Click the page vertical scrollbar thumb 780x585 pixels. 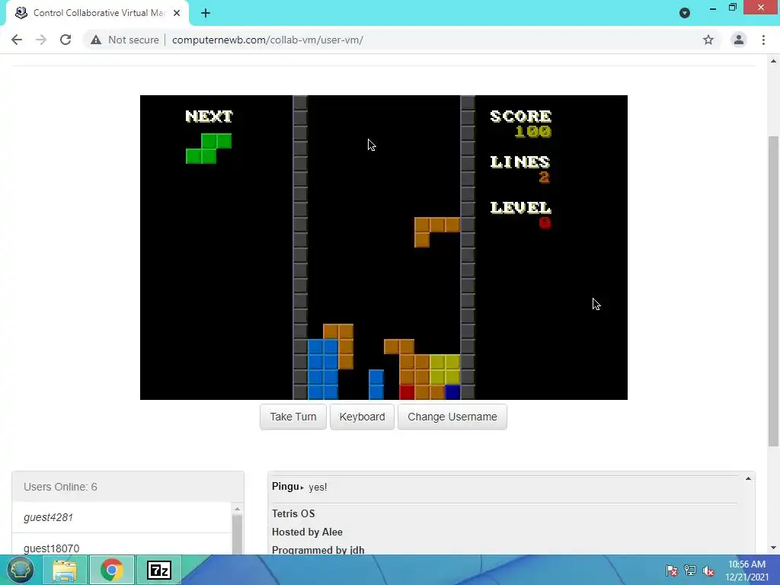pos(773,291)
